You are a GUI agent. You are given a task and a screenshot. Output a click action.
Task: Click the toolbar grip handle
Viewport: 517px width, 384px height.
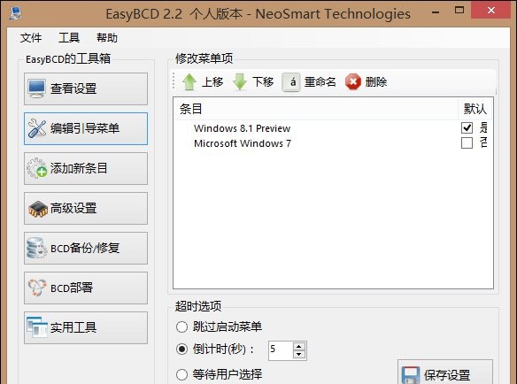(x=174, y=81)
